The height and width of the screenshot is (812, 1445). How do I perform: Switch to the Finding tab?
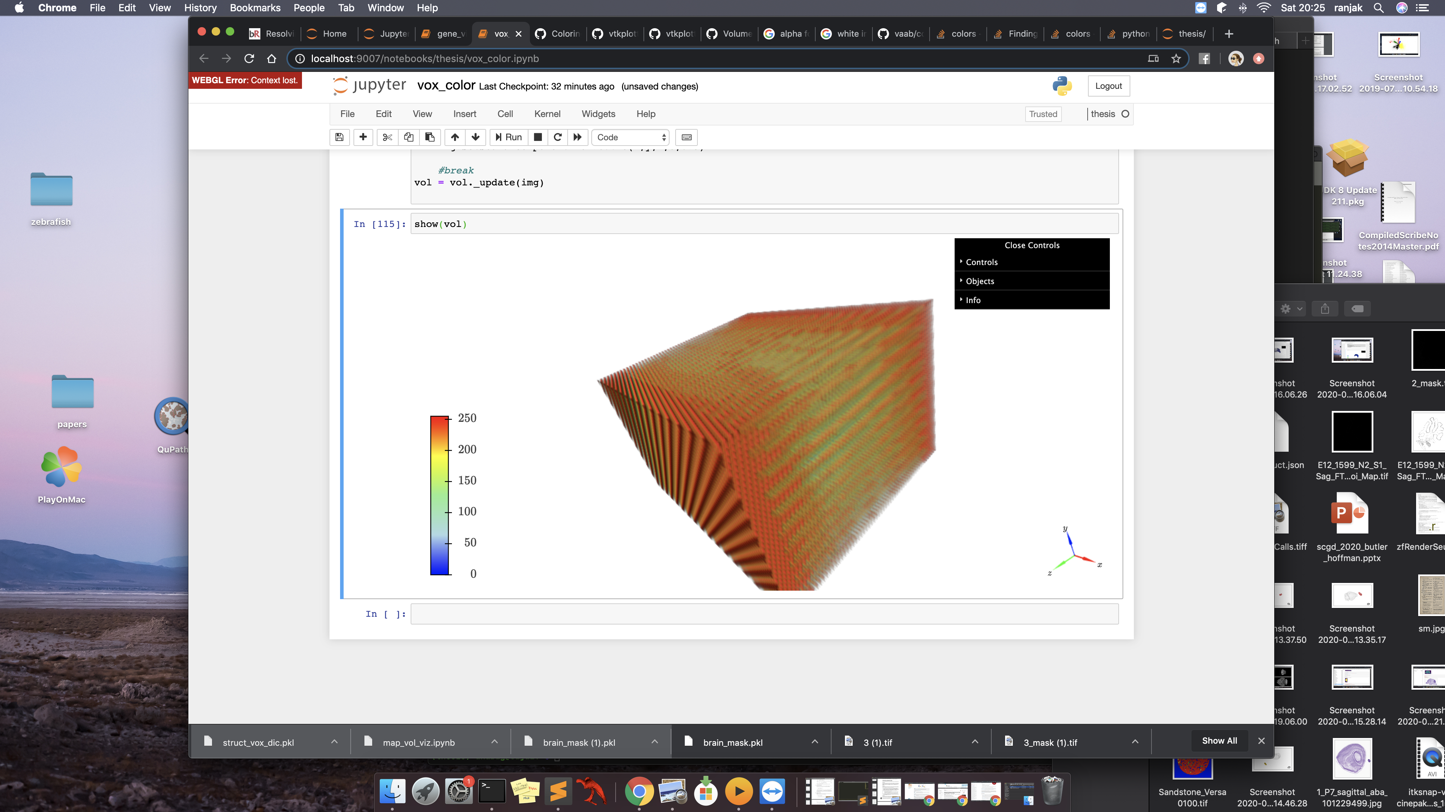pos(1015,33)
